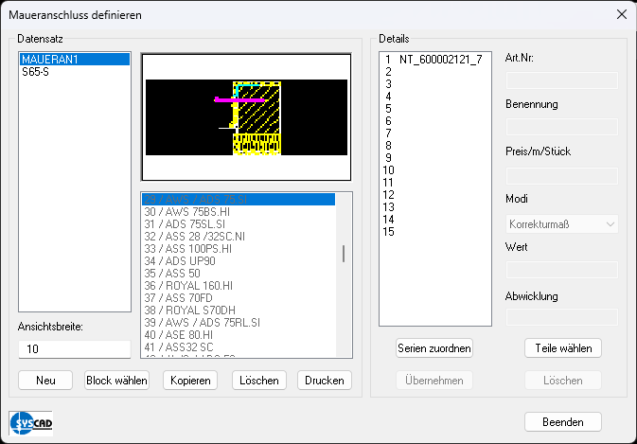The width and height of the screenshot is (637, 444).
Task: Click the SYSCAD logo icon
Action: point(31,423)
